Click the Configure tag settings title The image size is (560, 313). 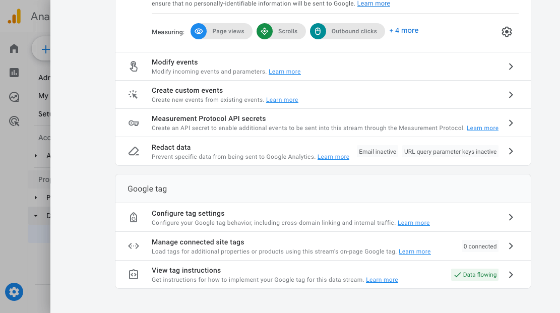pos(188,213)
